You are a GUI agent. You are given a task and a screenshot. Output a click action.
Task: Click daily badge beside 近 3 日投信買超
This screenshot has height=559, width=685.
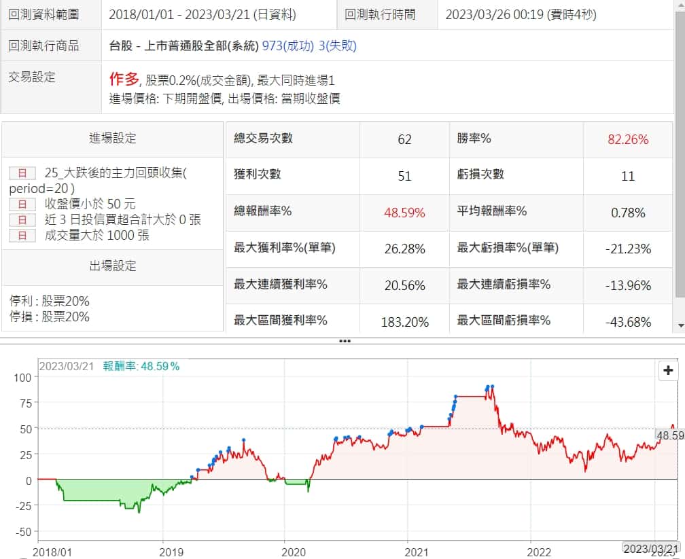[22, 219]
